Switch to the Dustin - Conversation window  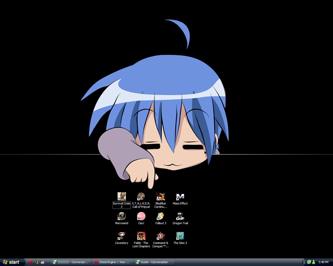click(154, 262)
